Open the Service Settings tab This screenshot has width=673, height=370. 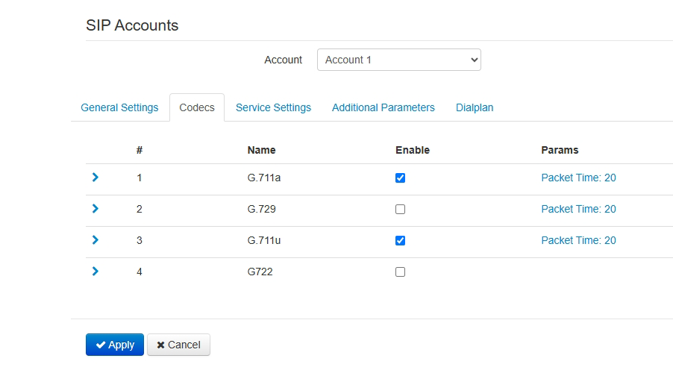tap(273, 107)
